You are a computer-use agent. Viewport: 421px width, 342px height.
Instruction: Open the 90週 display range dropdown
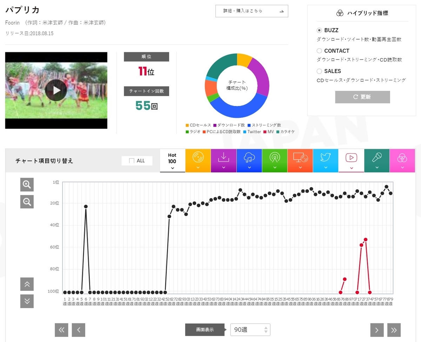tap(250, 330)
